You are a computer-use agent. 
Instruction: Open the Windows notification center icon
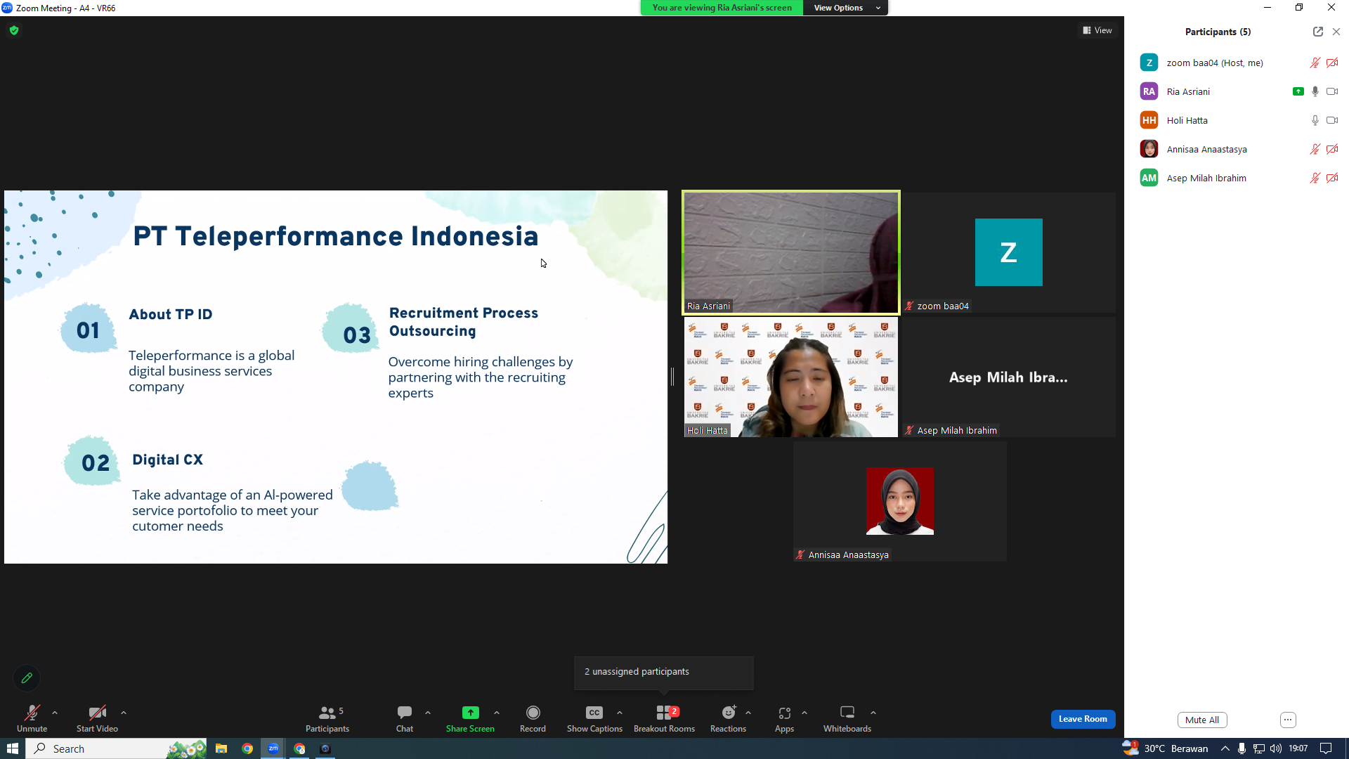tap(1326, 748)
